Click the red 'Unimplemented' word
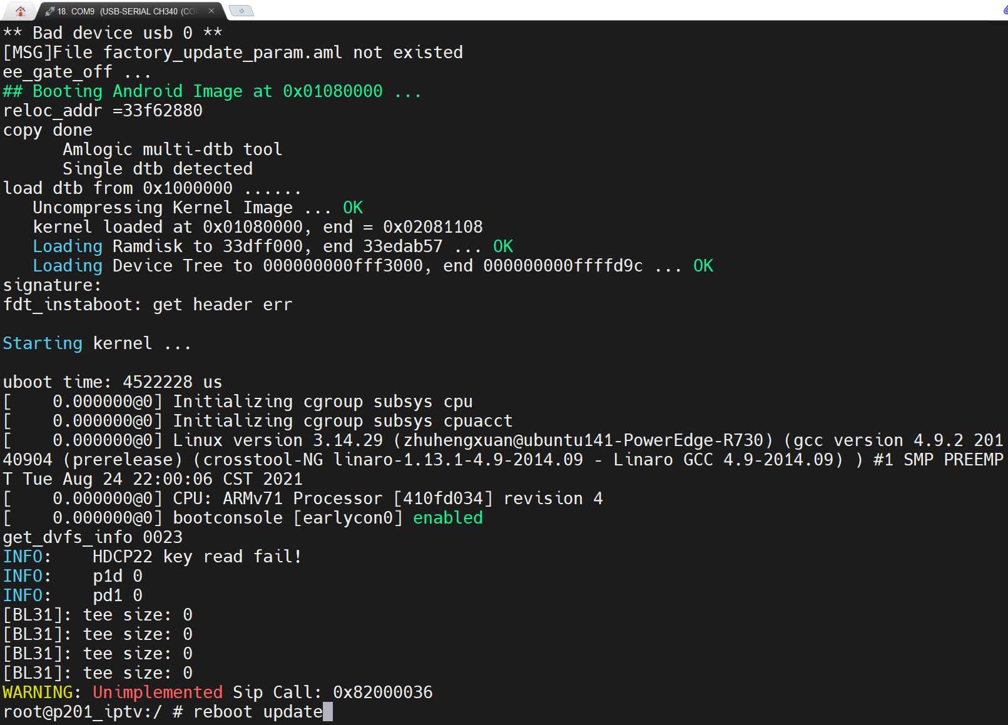Screen dimensions: 1008x725 click(158, 692)
